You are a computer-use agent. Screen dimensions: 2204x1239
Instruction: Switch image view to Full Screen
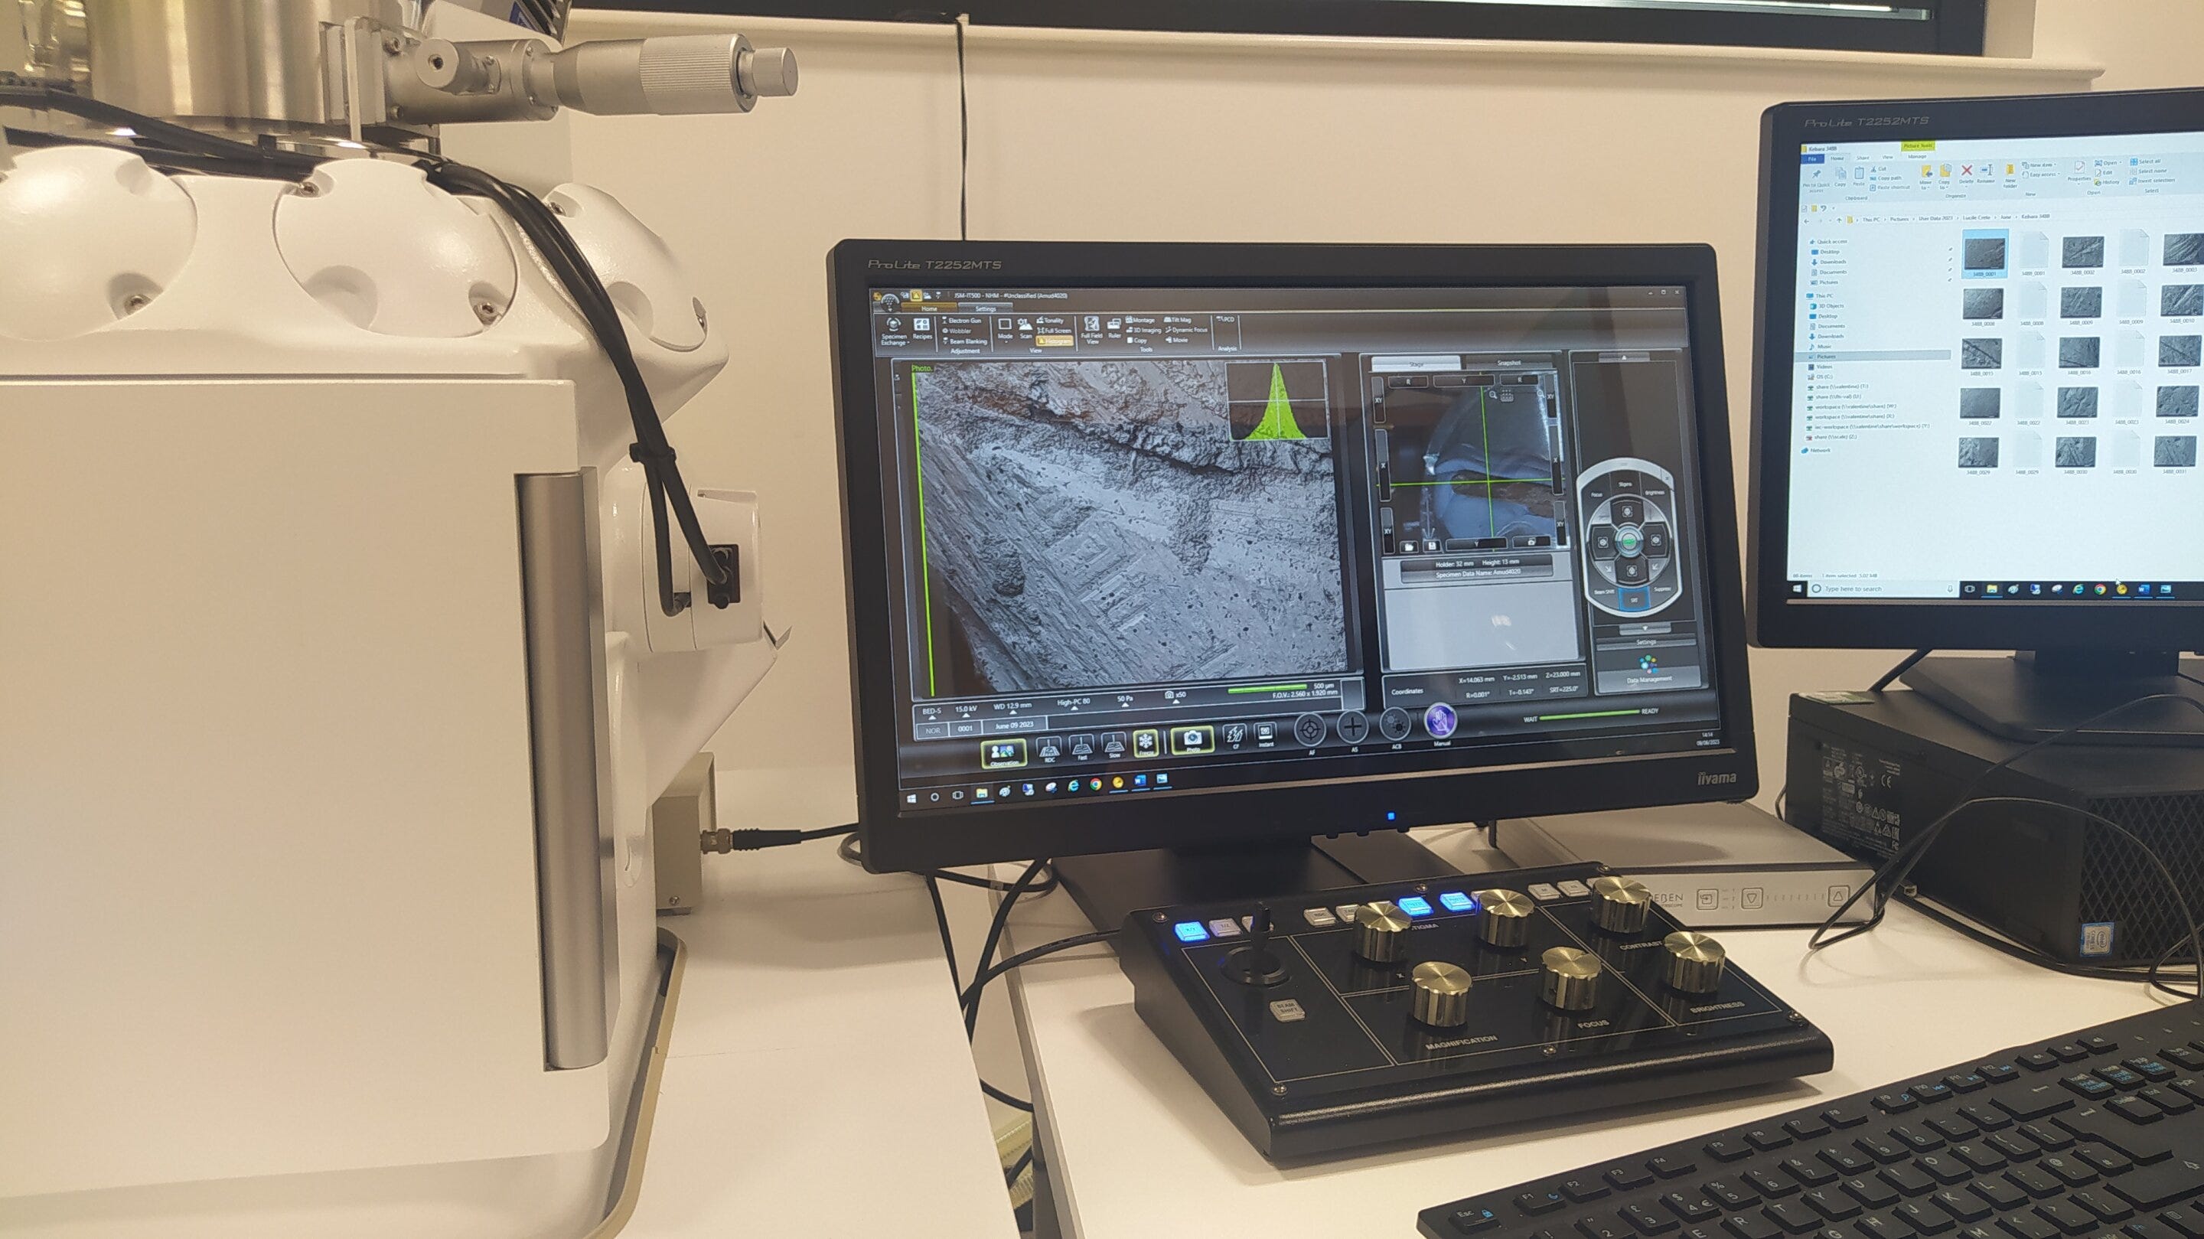[x=1054, y=331]
